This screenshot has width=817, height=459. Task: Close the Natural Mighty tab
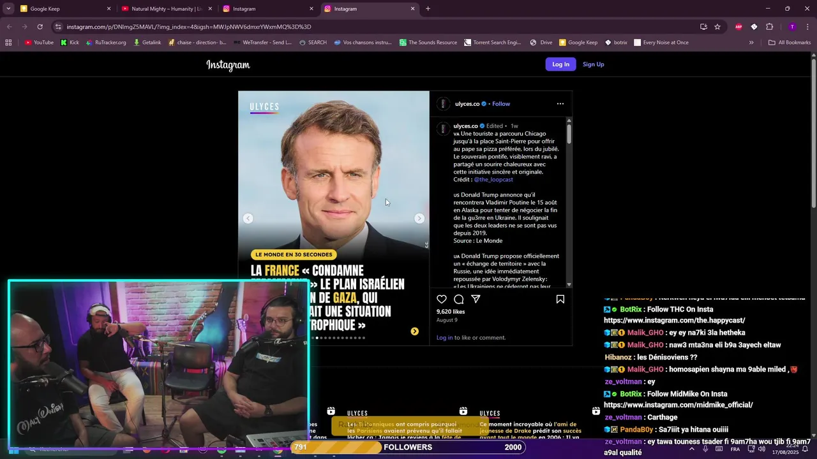tap(210, 9)
